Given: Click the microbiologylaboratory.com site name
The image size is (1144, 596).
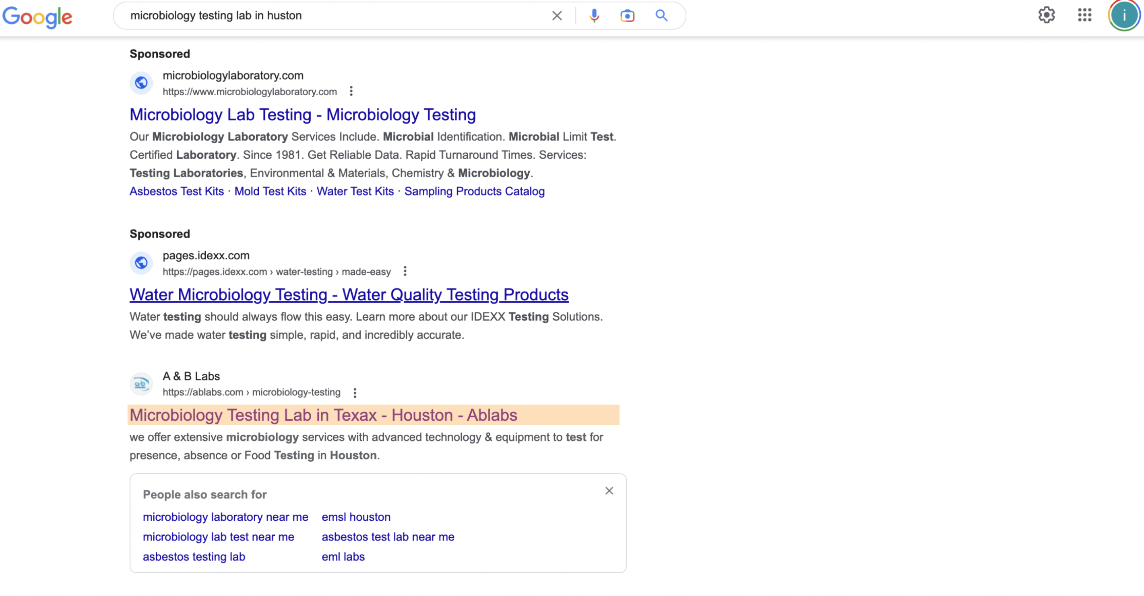Looking at the screenshot, I should pyautogui.click(x=233, y=76).
